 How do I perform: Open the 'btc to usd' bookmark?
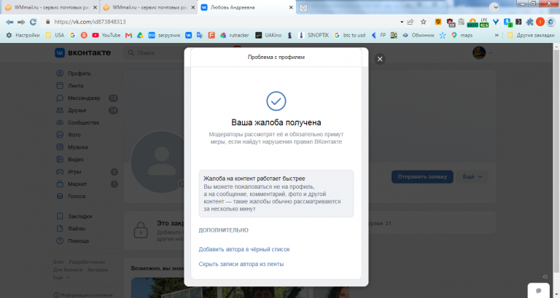pos(350,35)
